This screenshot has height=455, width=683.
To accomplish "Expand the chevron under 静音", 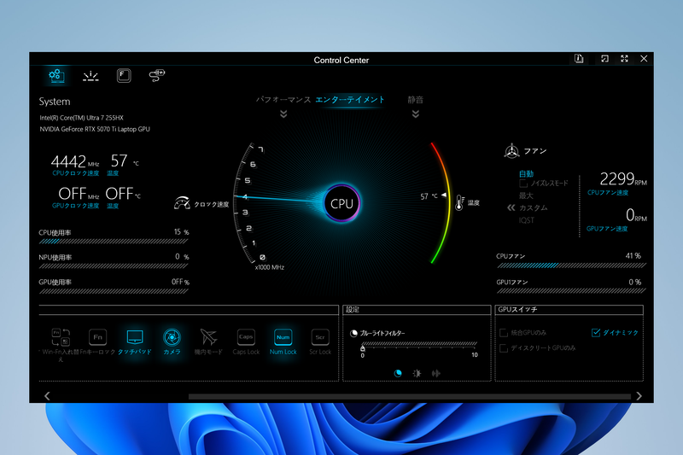I will coord(416,114).
